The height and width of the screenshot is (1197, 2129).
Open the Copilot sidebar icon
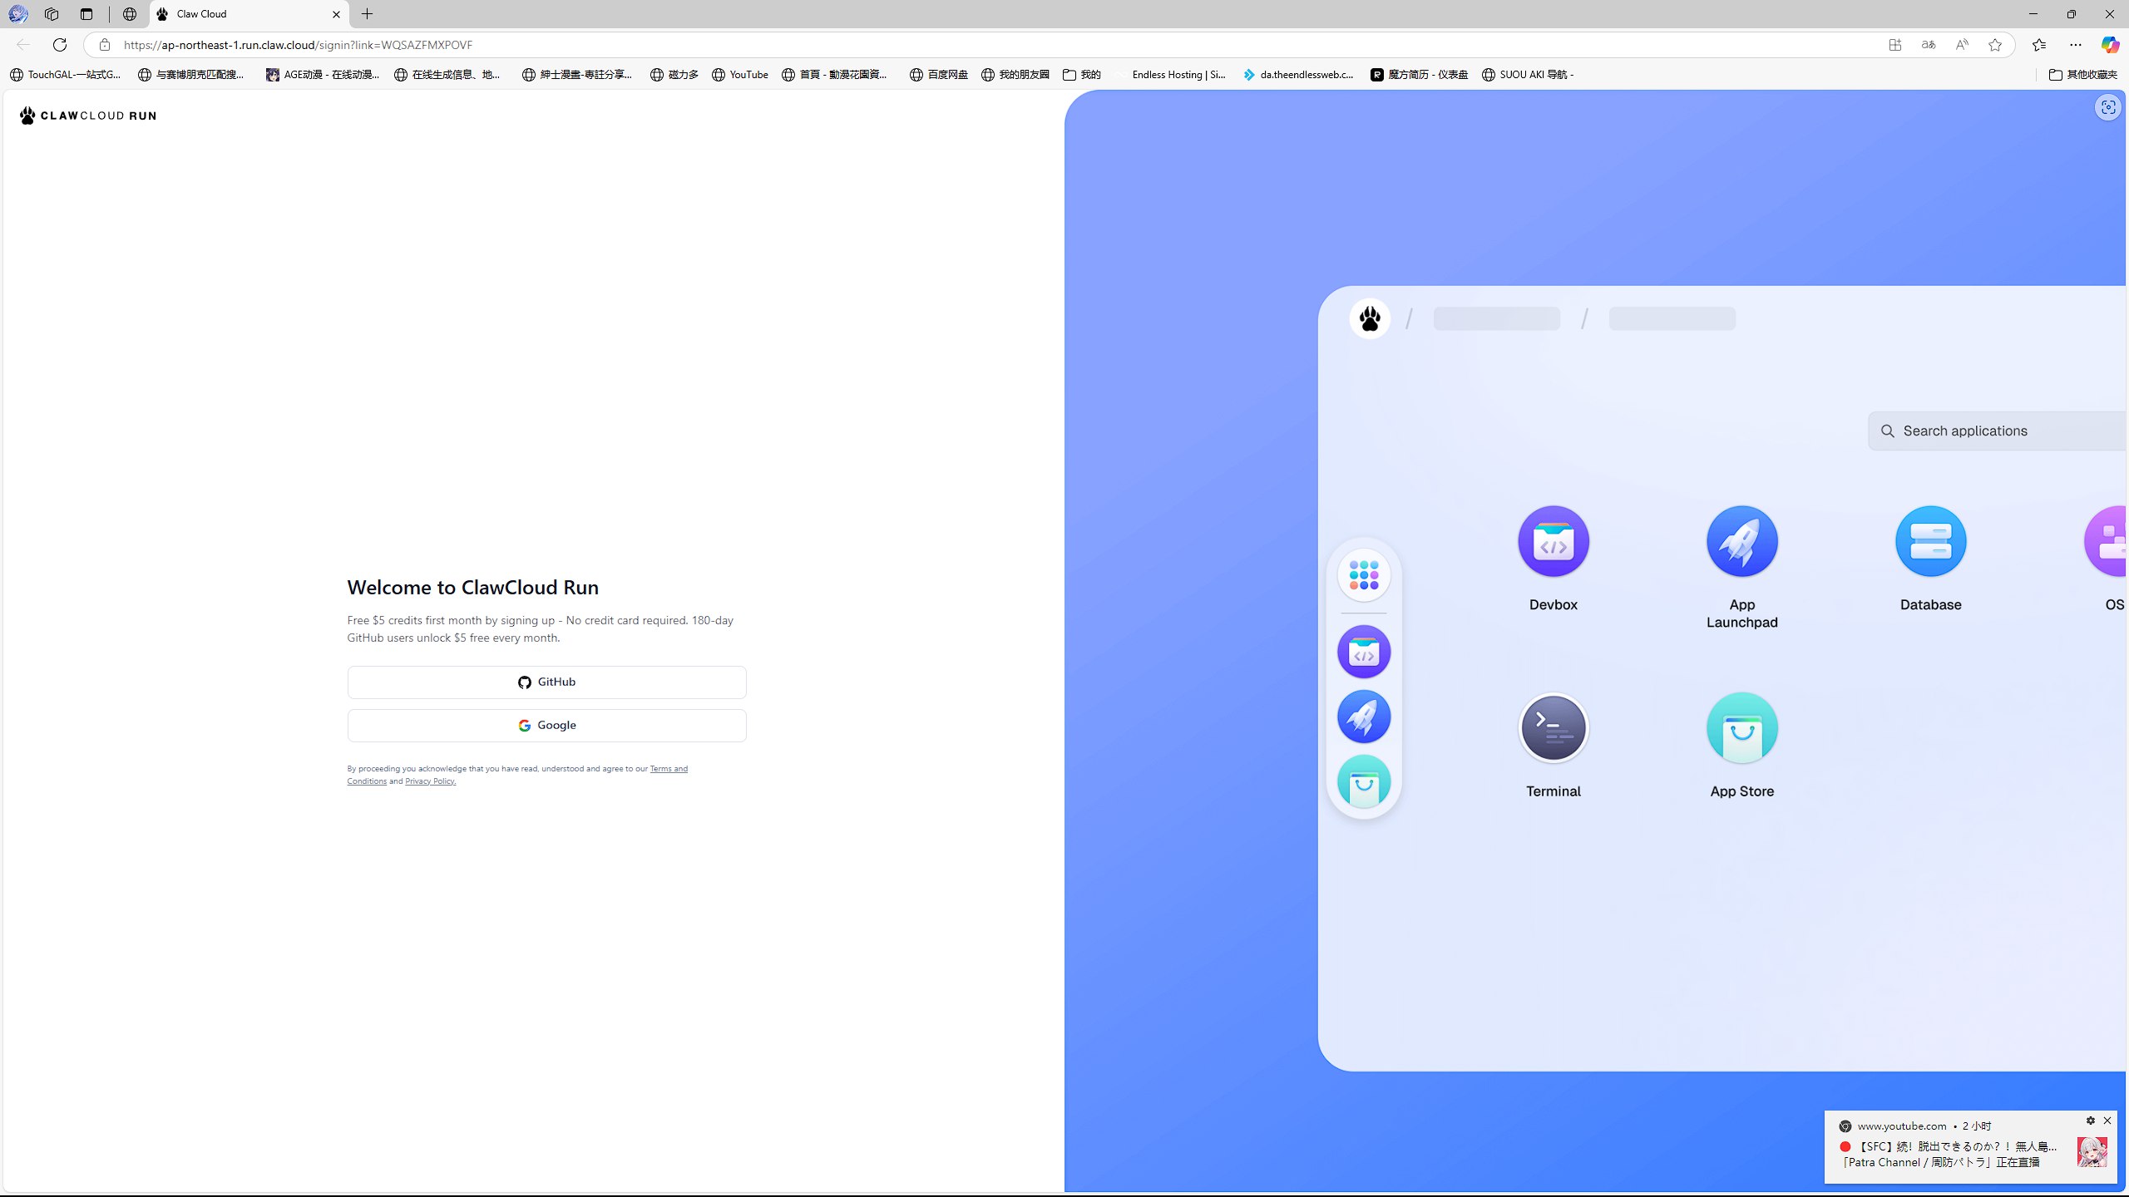tap(2109, 45)
